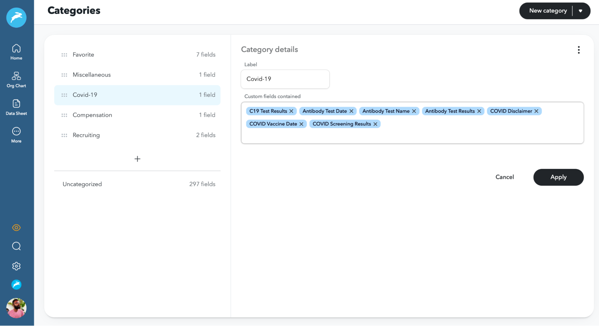Remove the COVID Disclaimer field

point(536,111)
